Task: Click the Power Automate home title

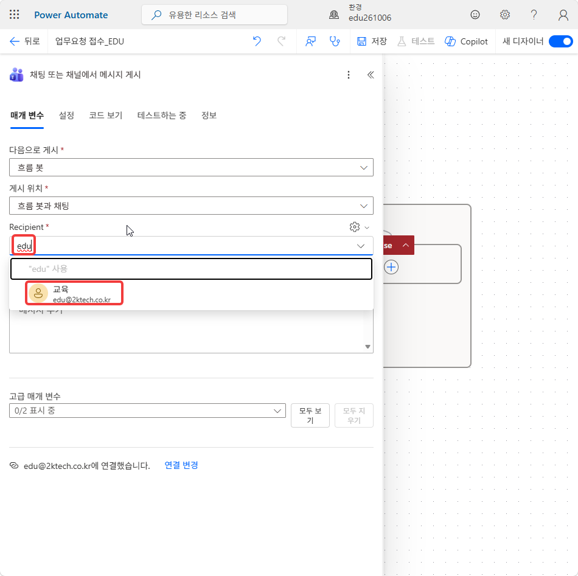Action: [71, 15]
